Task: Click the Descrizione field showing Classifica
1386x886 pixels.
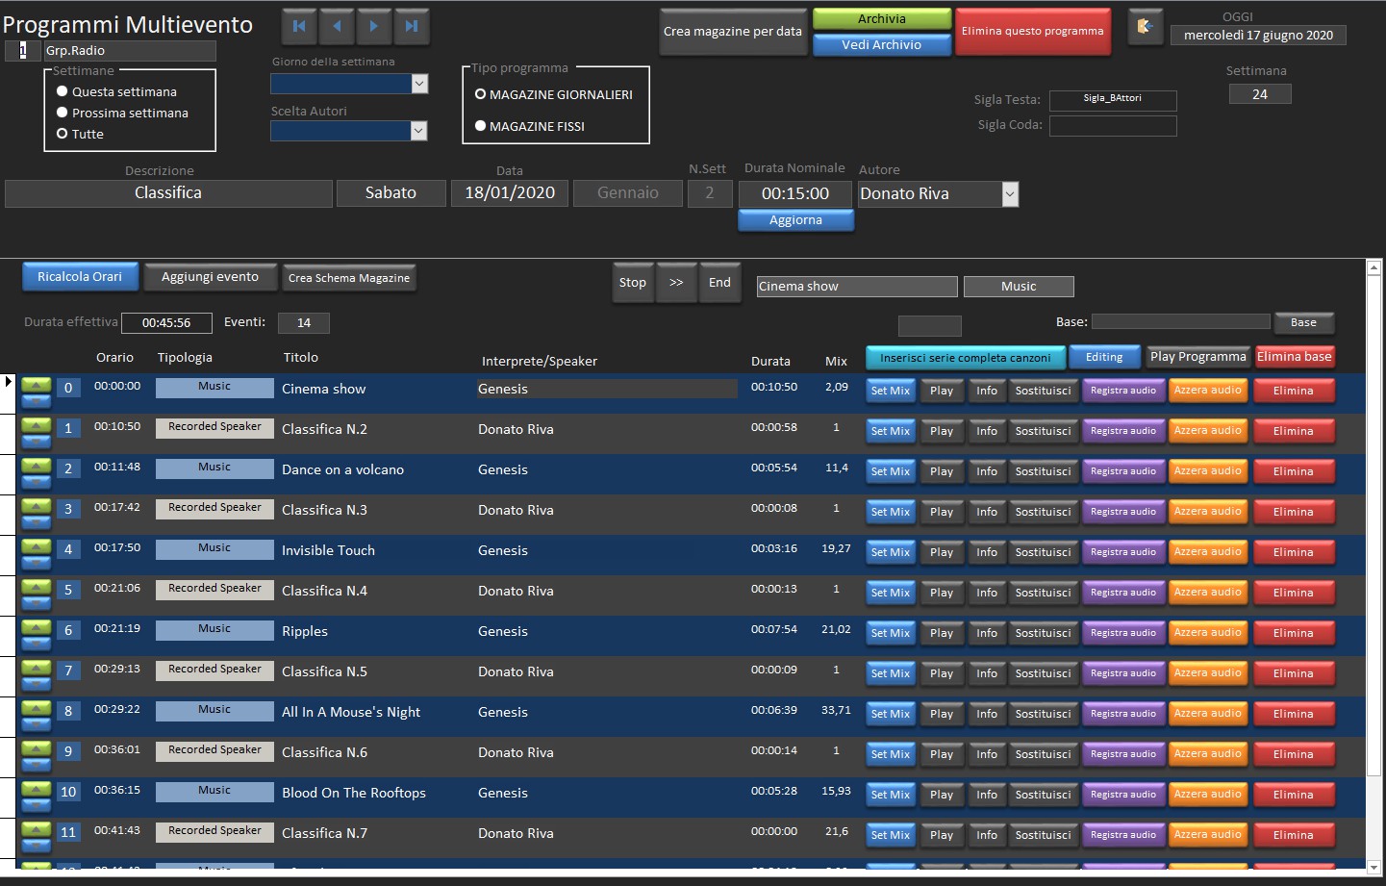Action: (168, 193)
